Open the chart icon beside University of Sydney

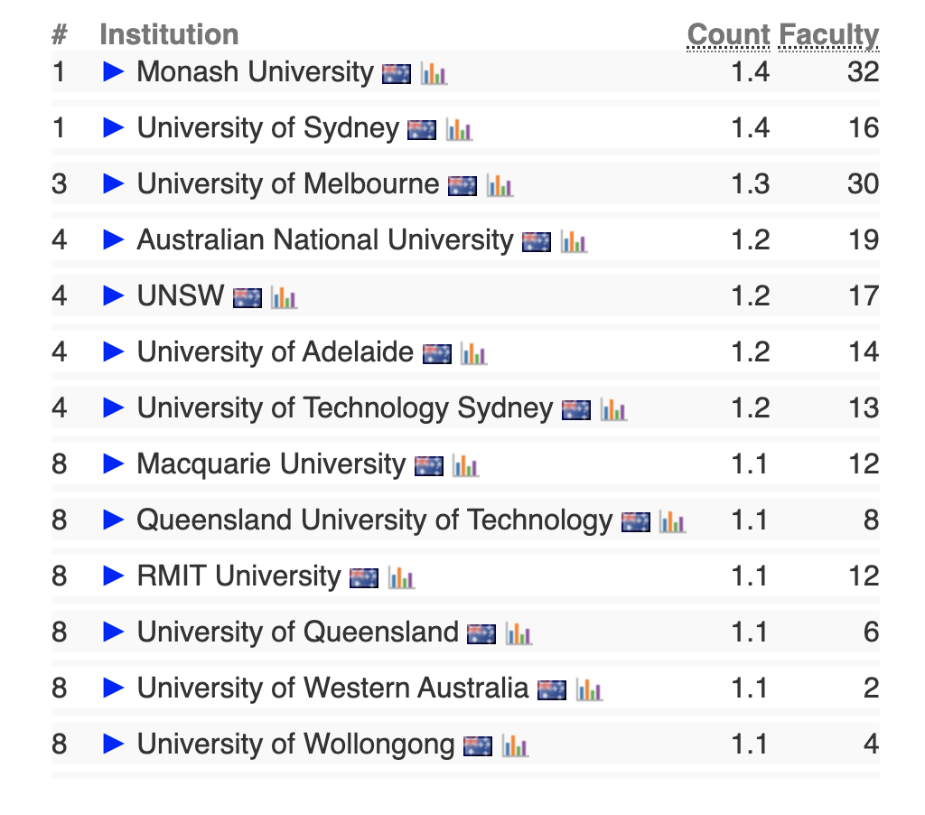pyautogui.click(x=460, y=130)
